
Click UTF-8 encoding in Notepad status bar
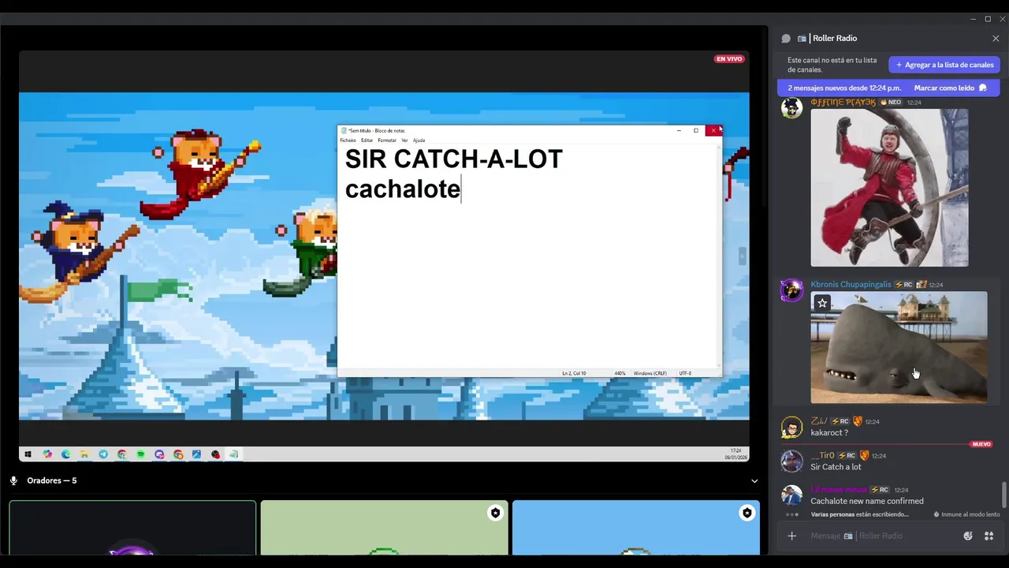pyautogui.click(x=685, y=373)
